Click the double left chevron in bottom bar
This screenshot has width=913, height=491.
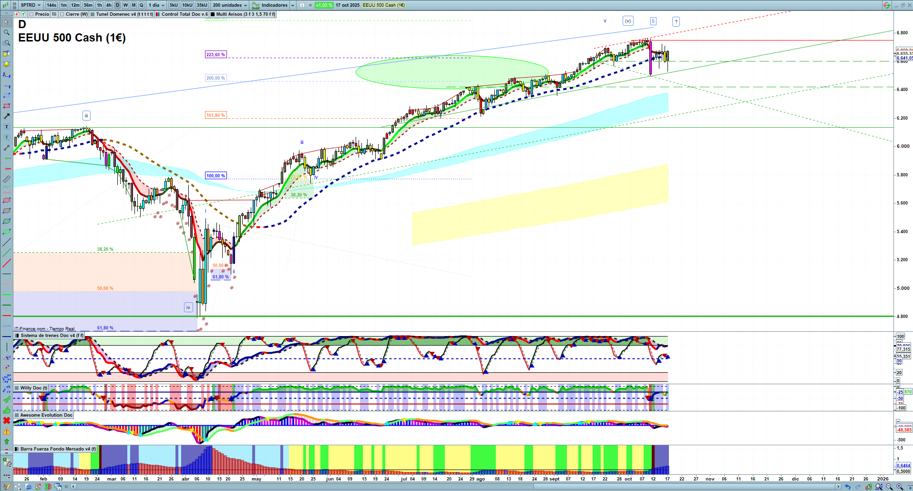point(67,487)
